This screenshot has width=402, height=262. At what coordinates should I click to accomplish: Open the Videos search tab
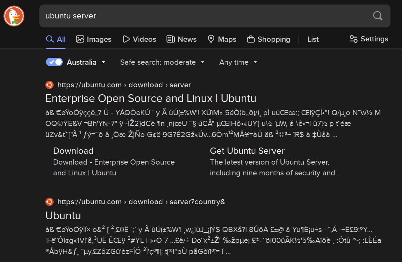click(139, 39)
